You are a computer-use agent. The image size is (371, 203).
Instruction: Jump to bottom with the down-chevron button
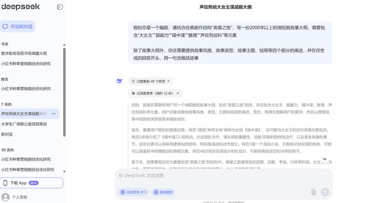(x=325, y=159)
